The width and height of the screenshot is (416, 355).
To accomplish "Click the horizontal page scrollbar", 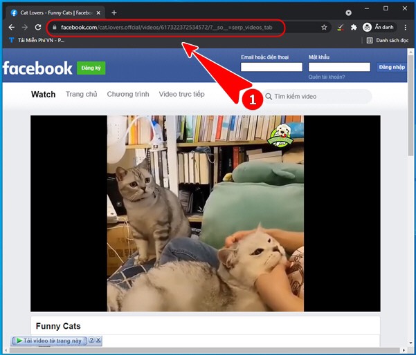I will click(x=204, y=350).
